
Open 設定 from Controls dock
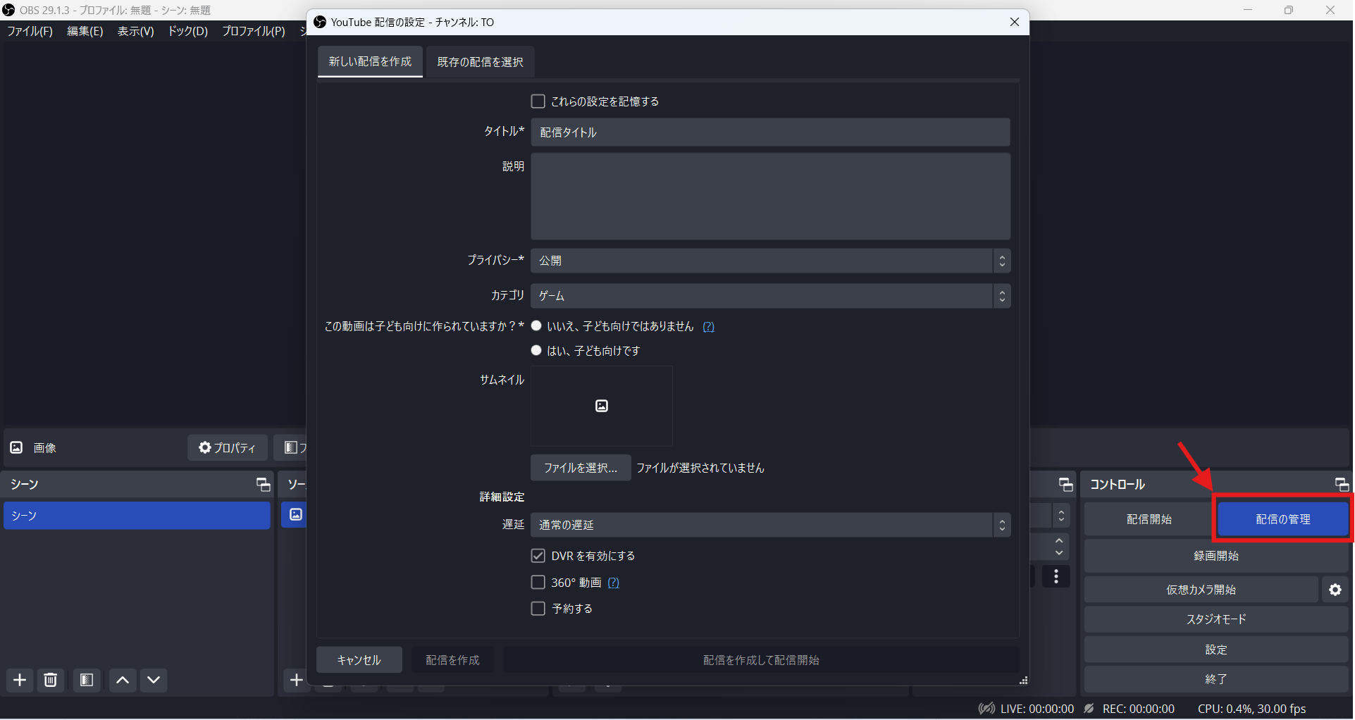click(x=1216, y=650)
